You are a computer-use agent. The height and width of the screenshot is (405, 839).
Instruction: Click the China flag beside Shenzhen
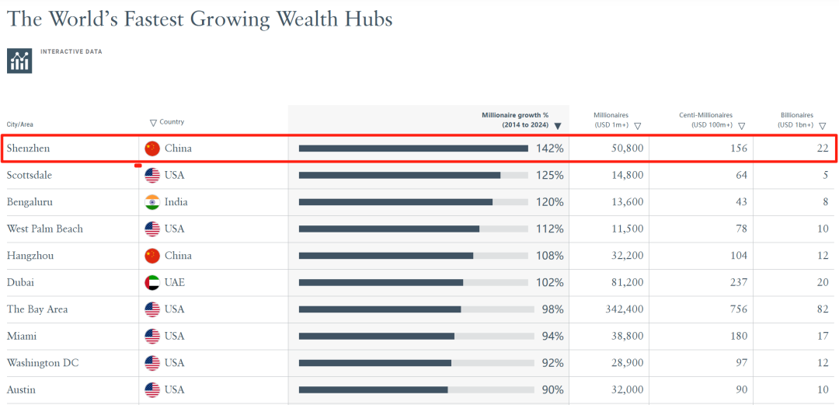(x=152, y=148)
